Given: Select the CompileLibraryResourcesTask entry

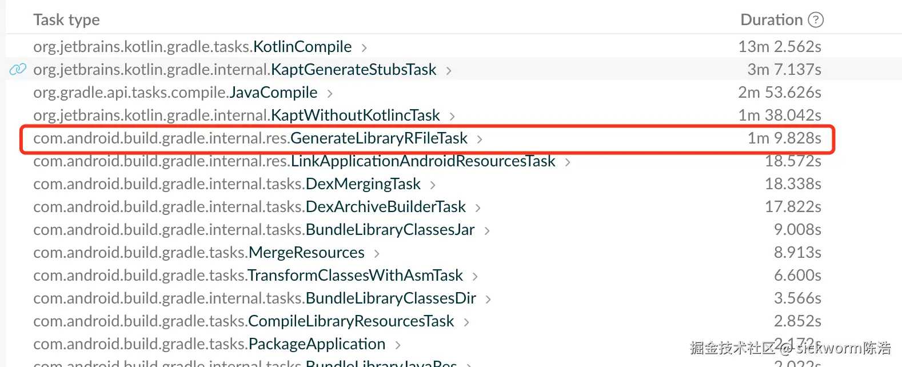Looking at the screenshot, I should pyautogui.click(x=244, y=321).
